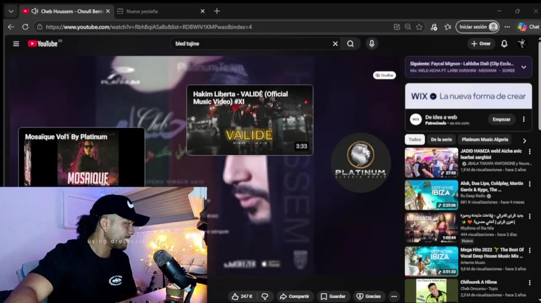Select the Platinum Music Algeria chip

point(485,140)
